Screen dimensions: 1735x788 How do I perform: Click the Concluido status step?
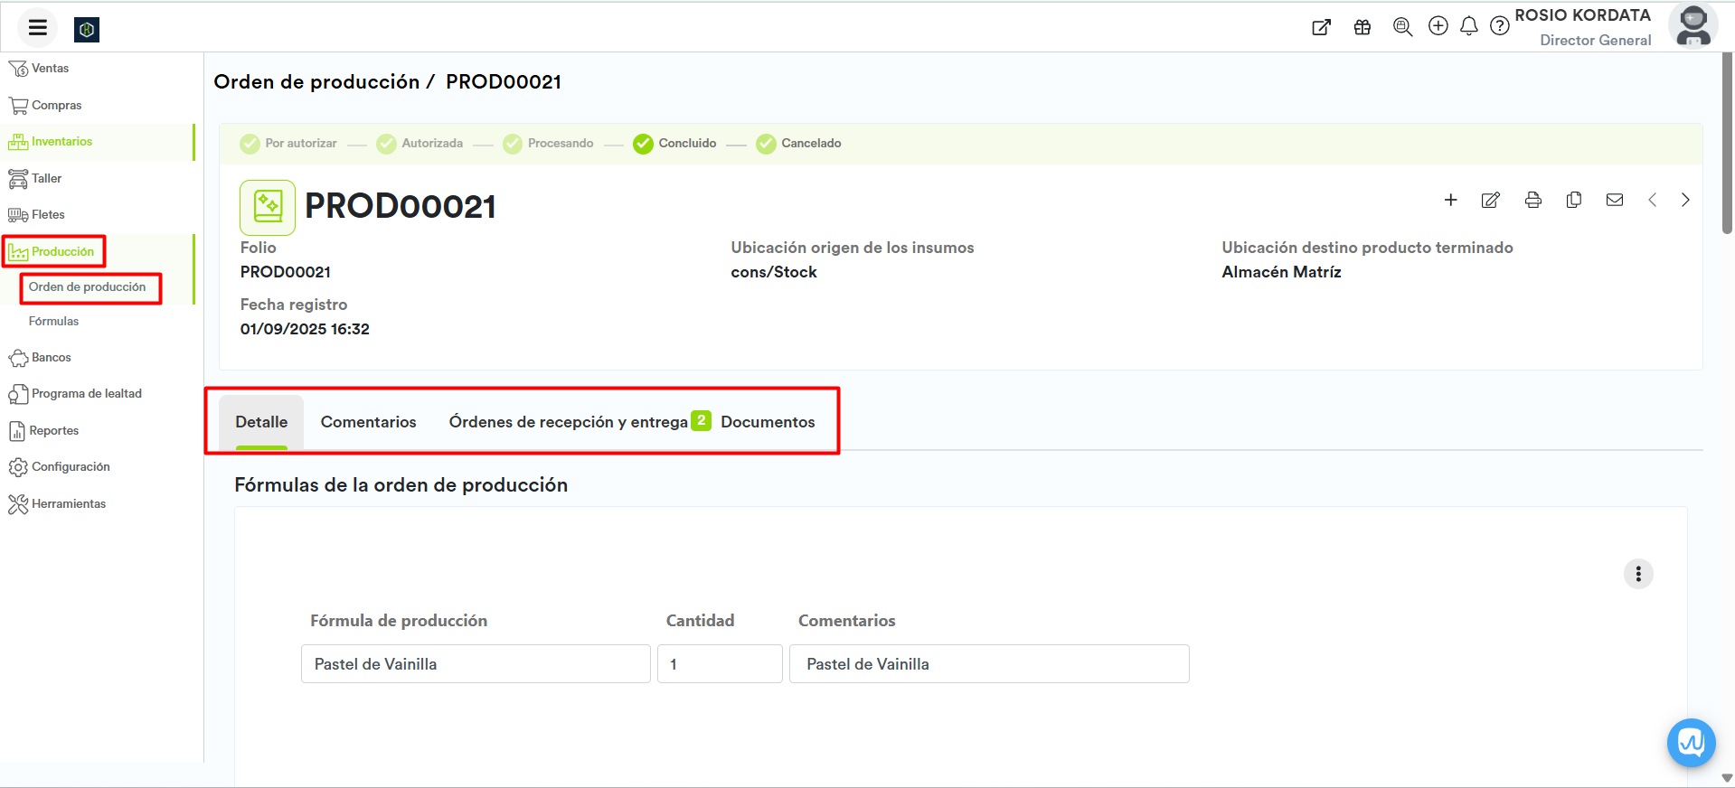[674, 144]
